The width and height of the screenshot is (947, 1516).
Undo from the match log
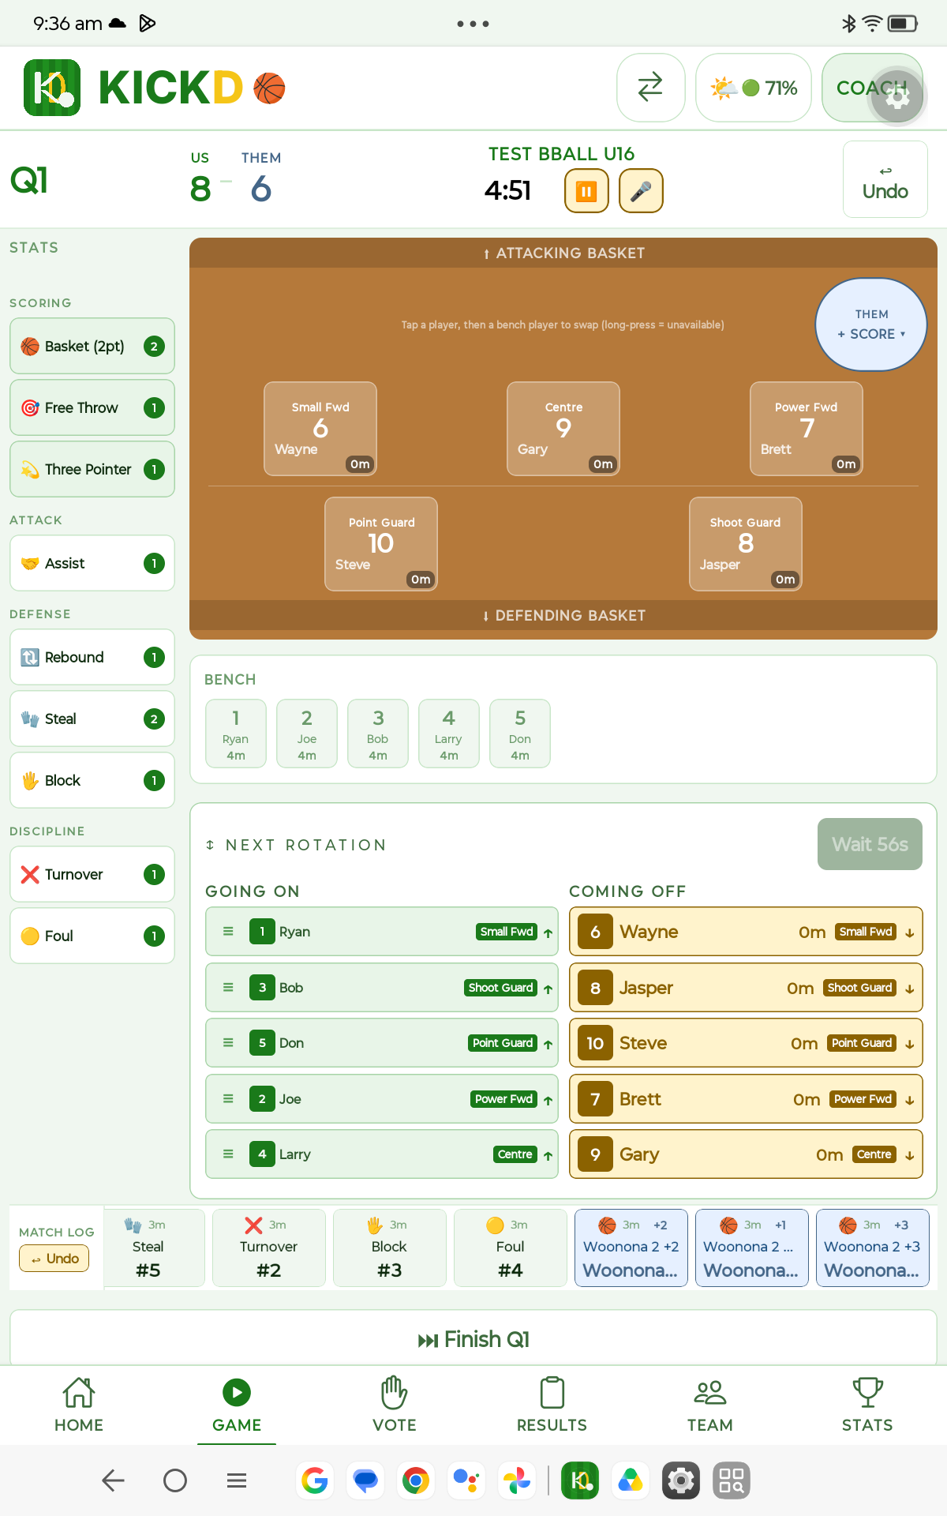point(54,1259)
